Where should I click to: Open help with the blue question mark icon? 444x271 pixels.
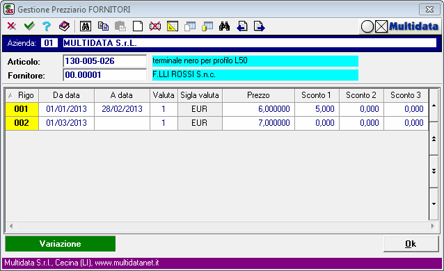[47, 26]
